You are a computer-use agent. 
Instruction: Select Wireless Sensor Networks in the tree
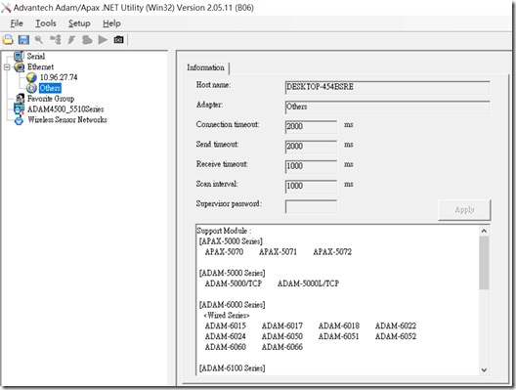tap(67, 119)
